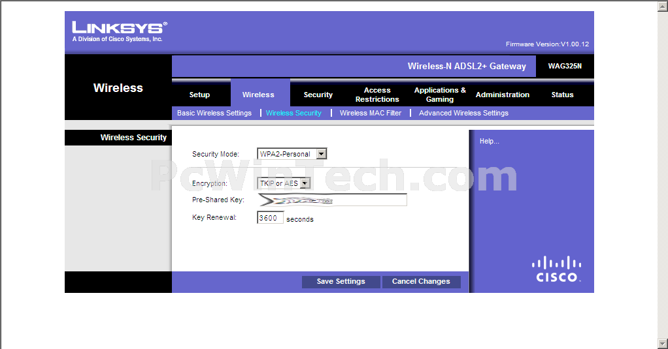Open Wireless MAC Filter subtab

pyautogui.click(x=370, y=113)
